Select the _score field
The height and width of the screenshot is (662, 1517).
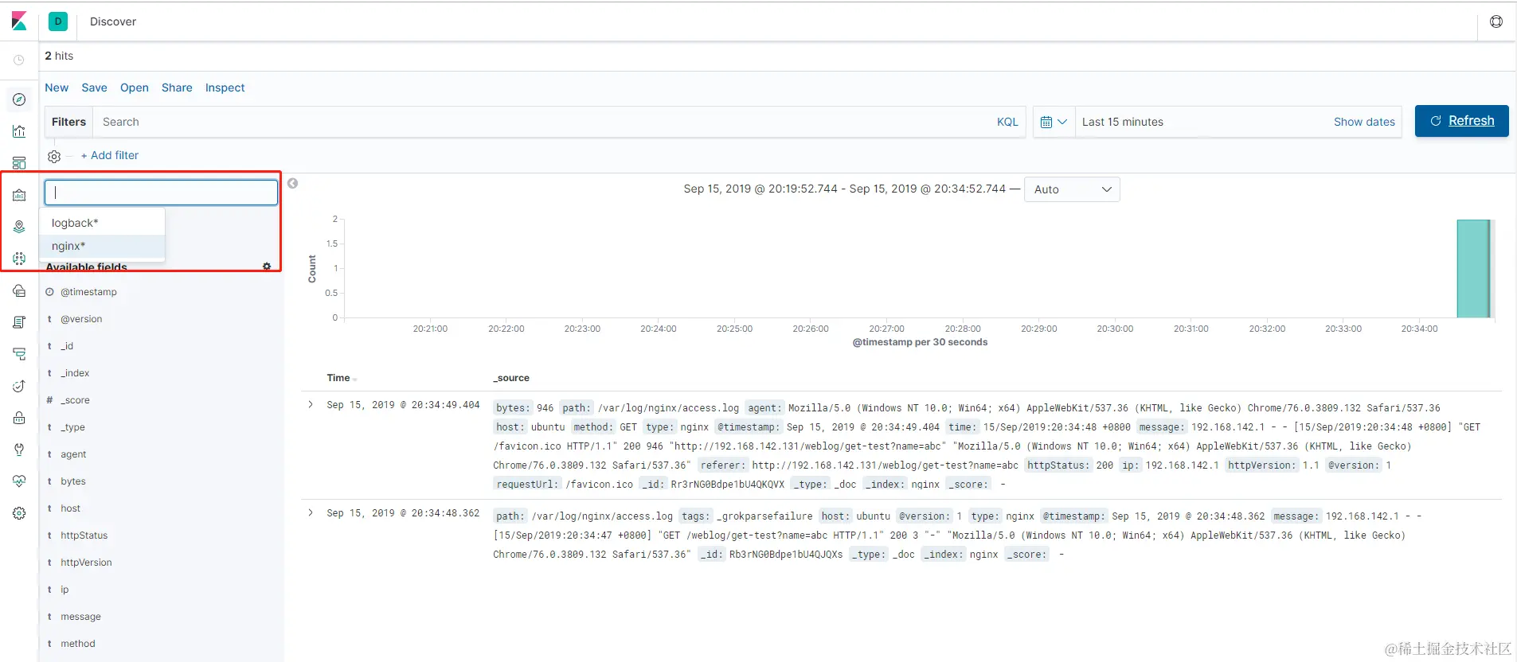(x=75, y=400)
